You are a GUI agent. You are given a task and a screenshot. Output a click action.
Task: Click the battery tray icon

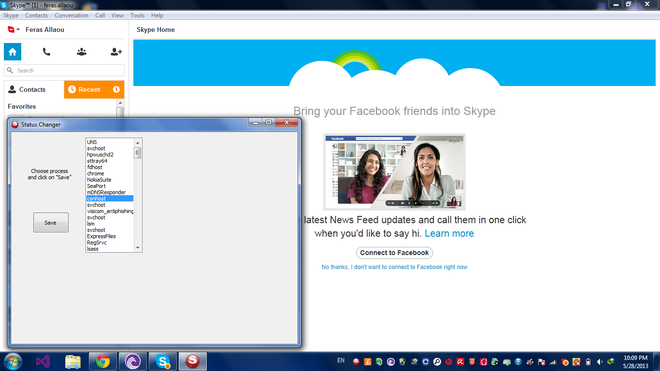tap(588, 362)
